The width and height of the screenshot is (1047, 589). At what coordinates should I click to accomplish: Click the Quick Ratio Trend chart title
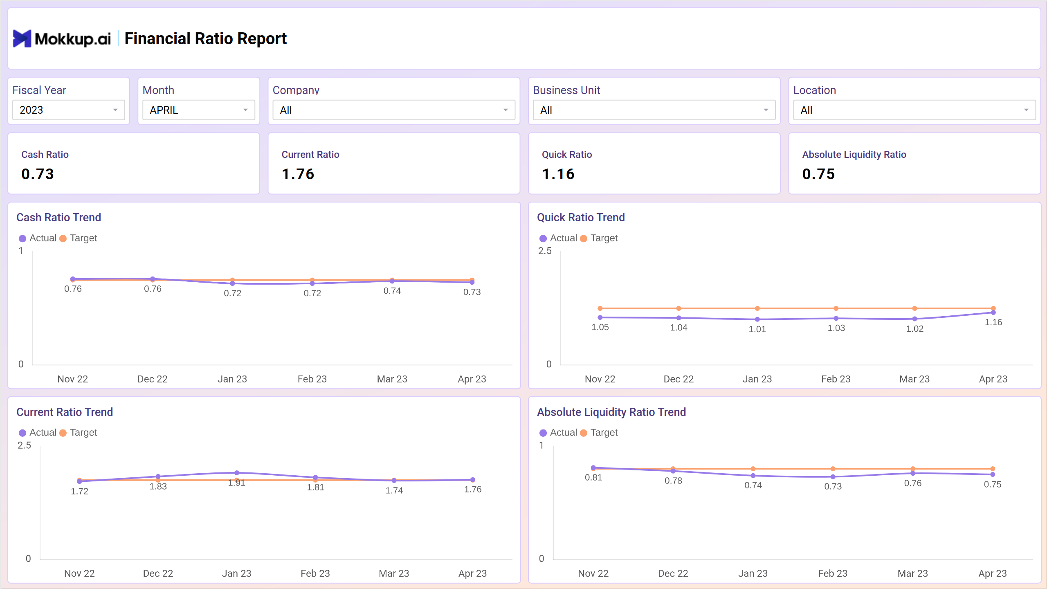pyautogui.click(x=581, y=217)
